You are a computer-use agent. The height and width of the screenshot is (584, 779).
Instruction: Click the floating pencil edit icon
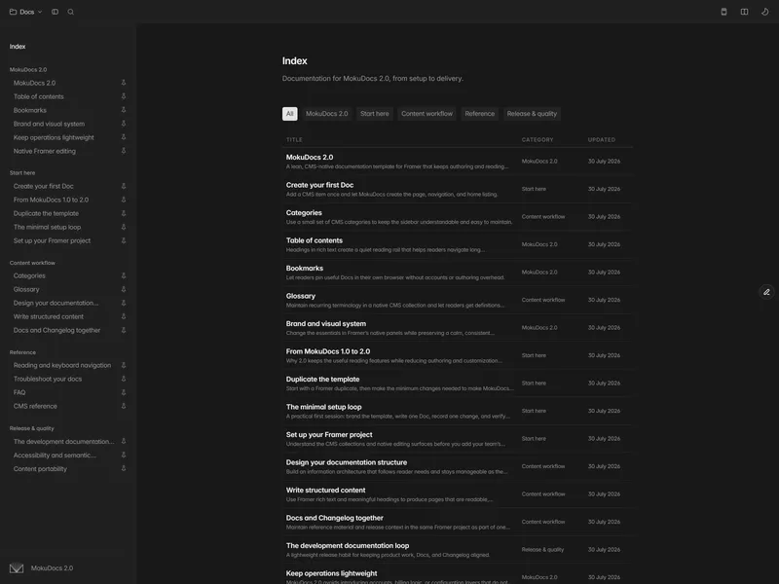pyautogui.click(x=766, y=292)
